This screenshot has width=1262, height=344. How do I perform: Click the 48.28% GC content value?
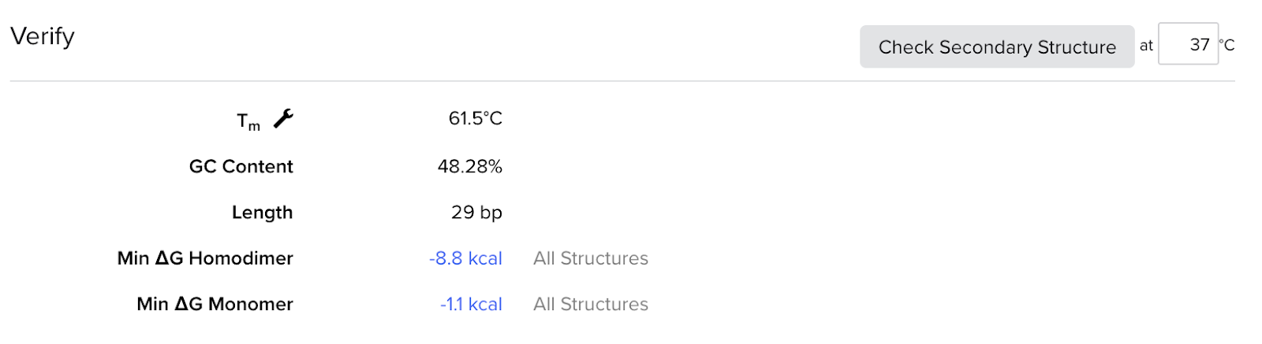(469, 167)
